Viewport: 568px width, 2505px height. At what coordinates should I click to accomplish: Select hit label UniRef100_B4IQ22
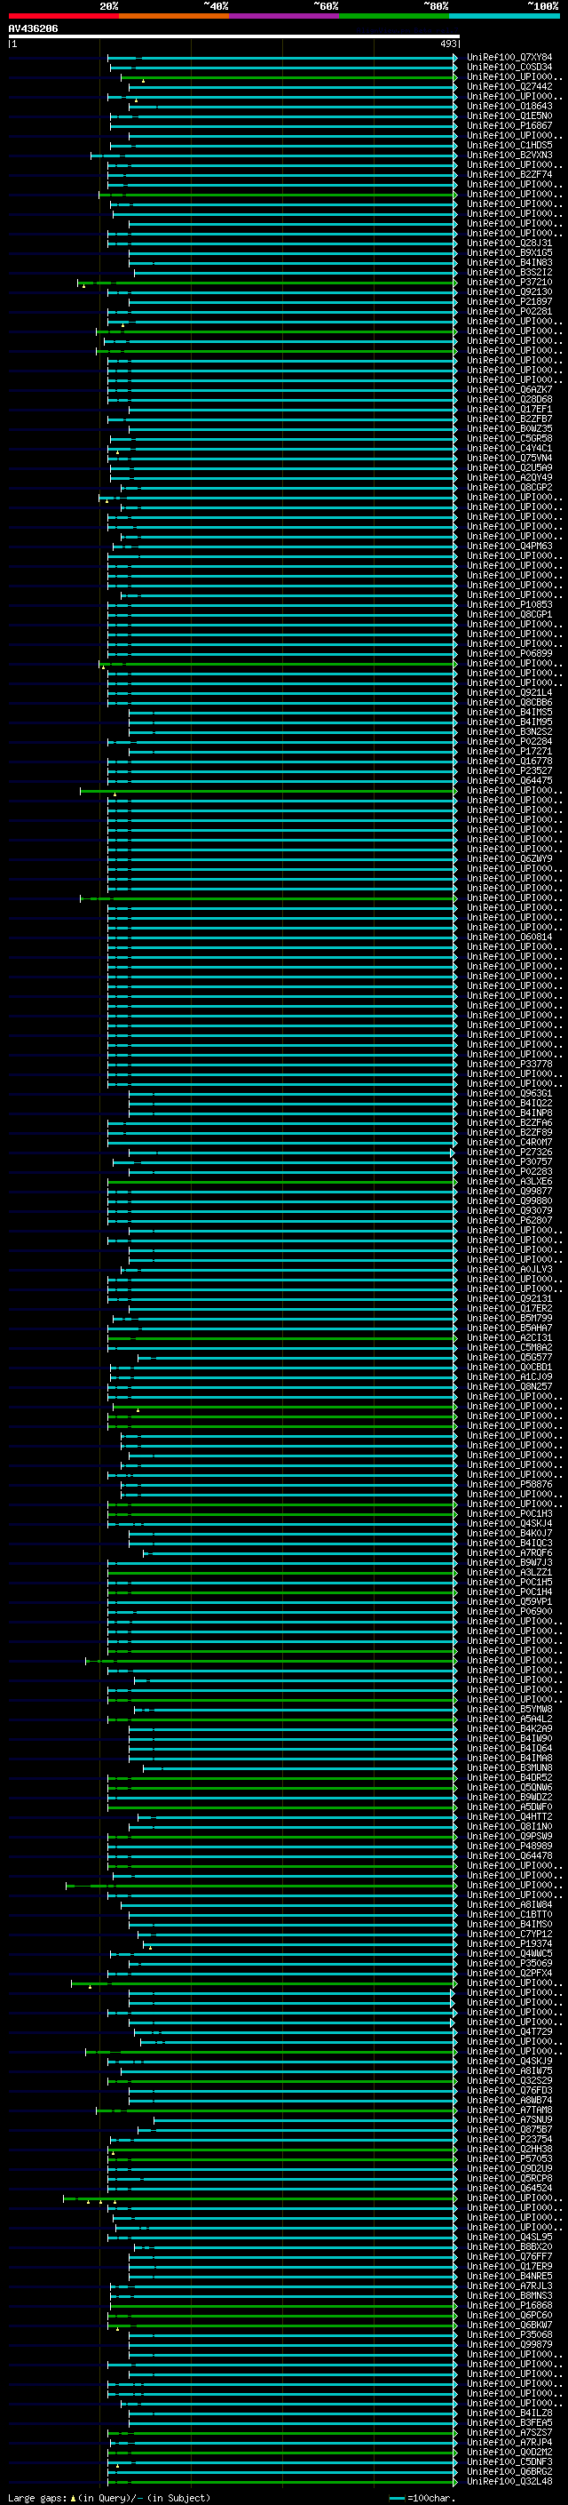pyautogui.click(x=509, y=1103)
